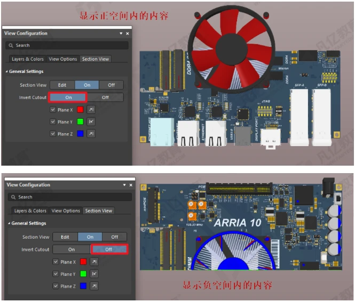Open top panel options dropdown arrow
The width and height of the screenshot is (355, 302).
pyautogui.click(x=121, y=34)
